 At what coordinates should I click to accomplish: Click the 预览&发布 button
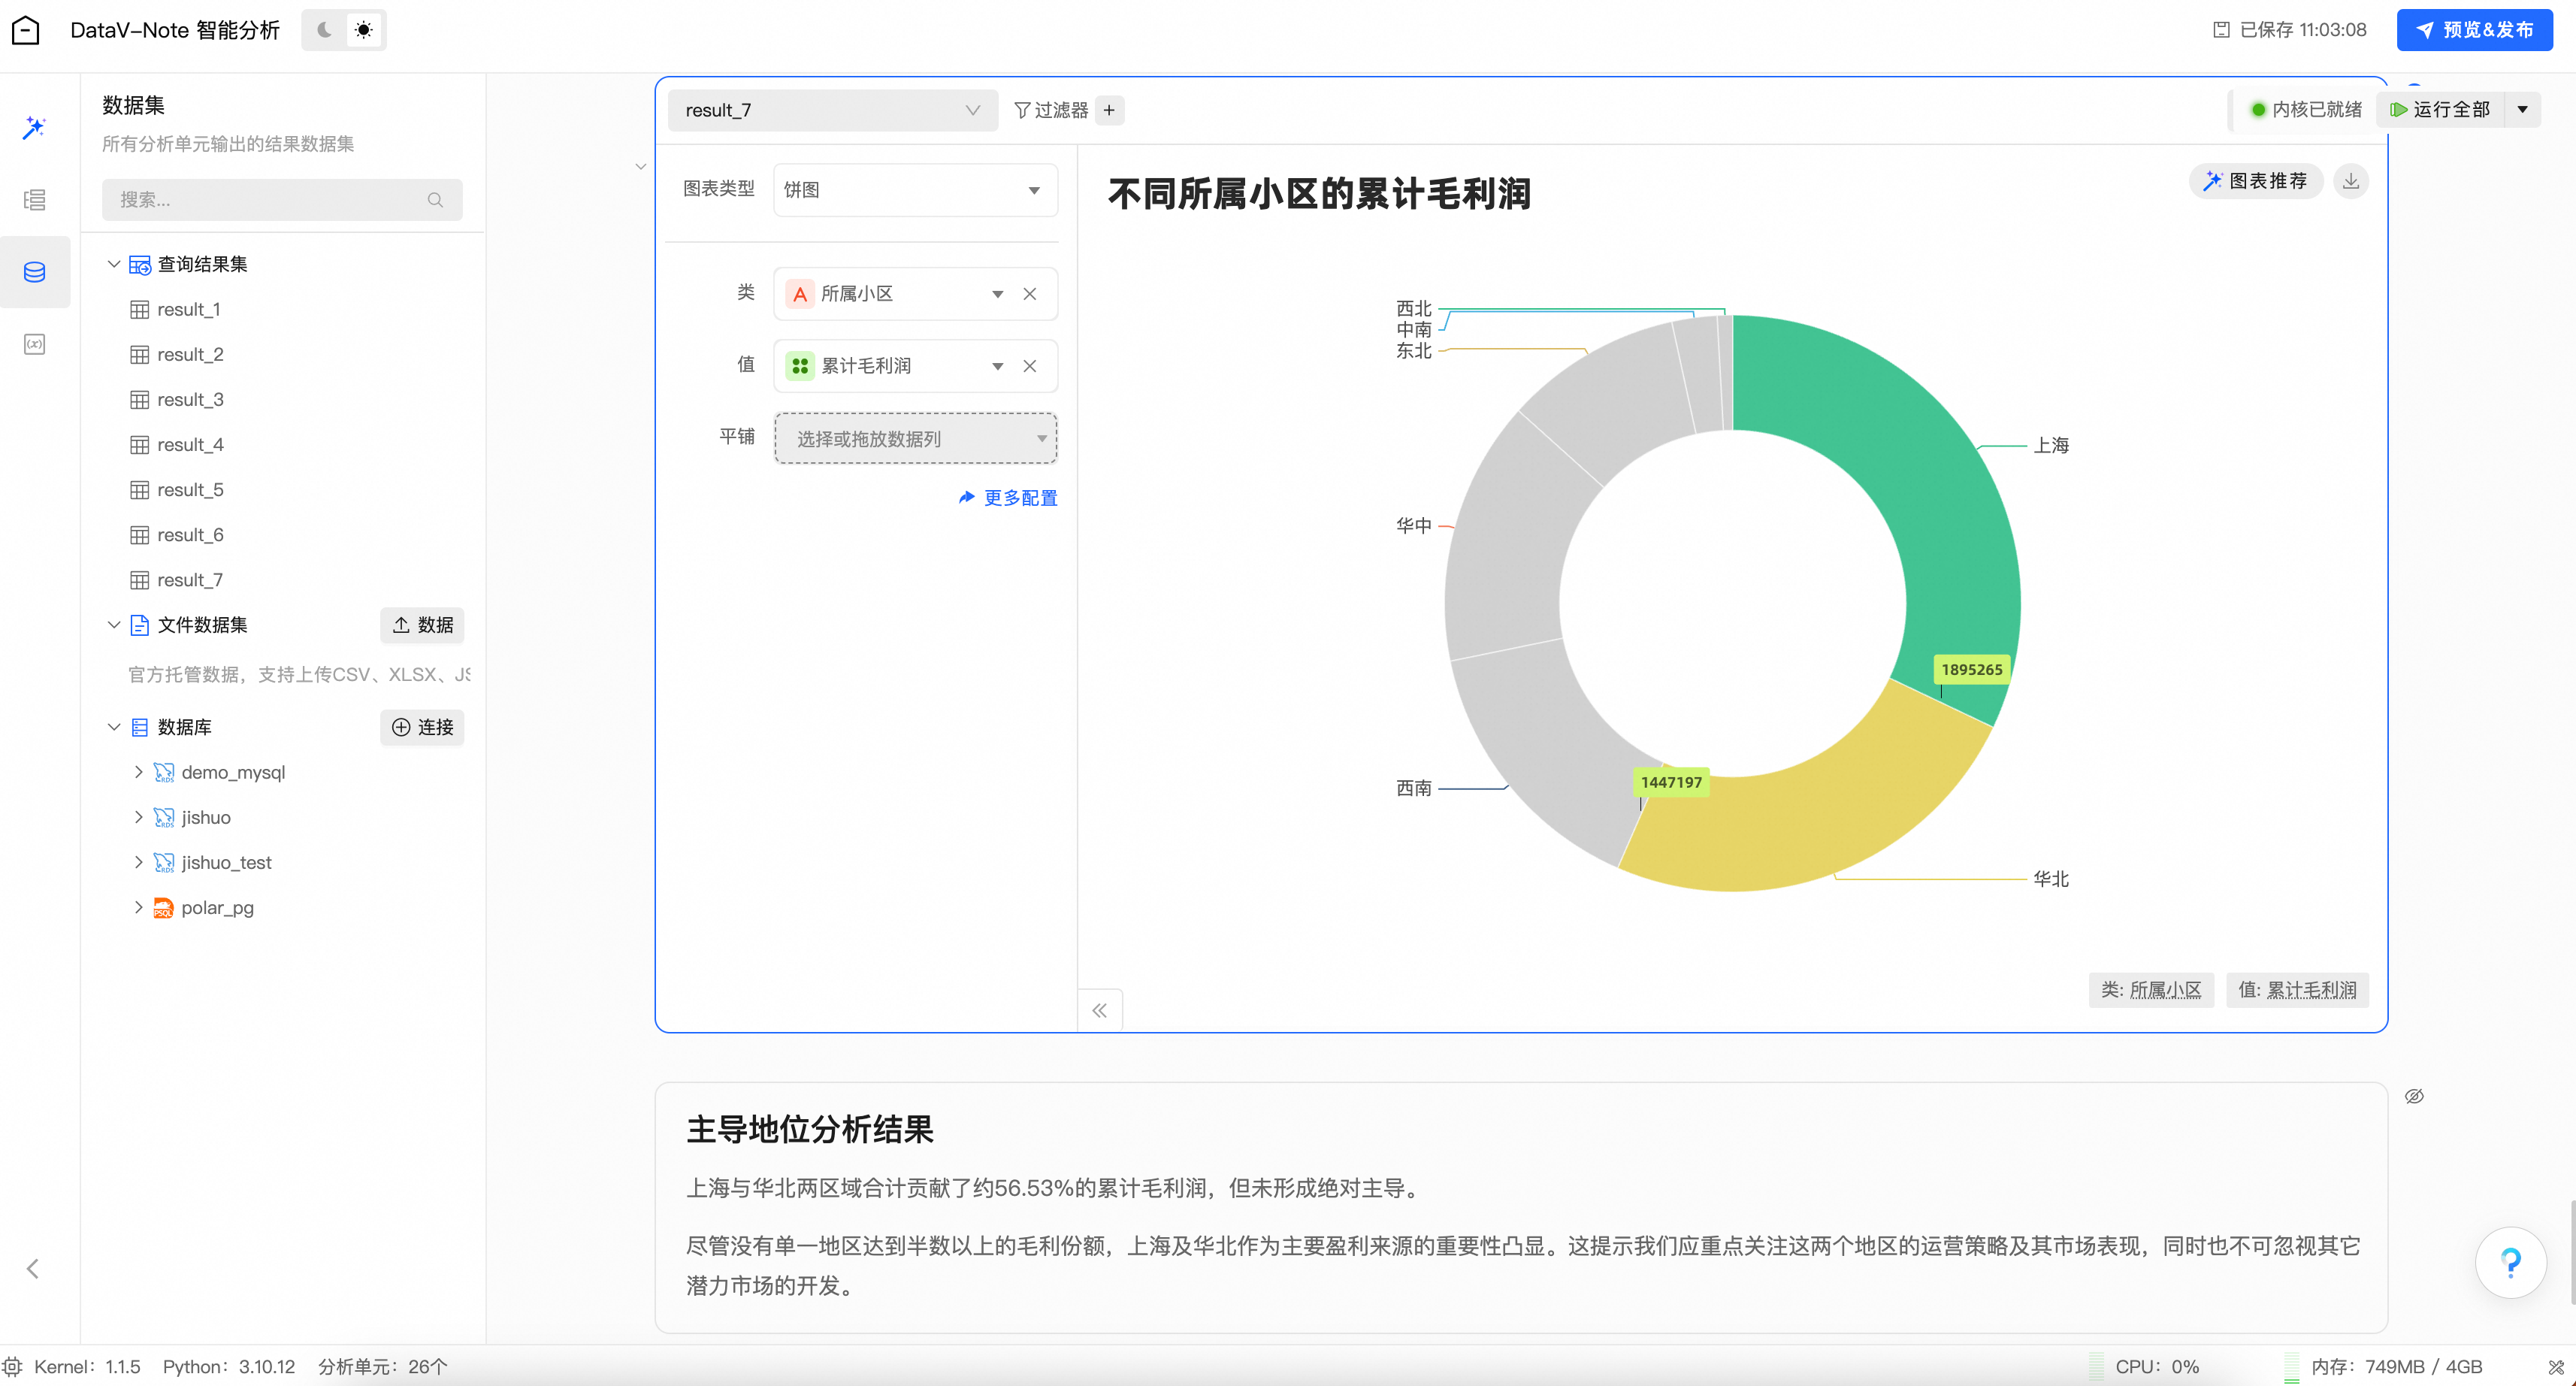point(2474,30)
